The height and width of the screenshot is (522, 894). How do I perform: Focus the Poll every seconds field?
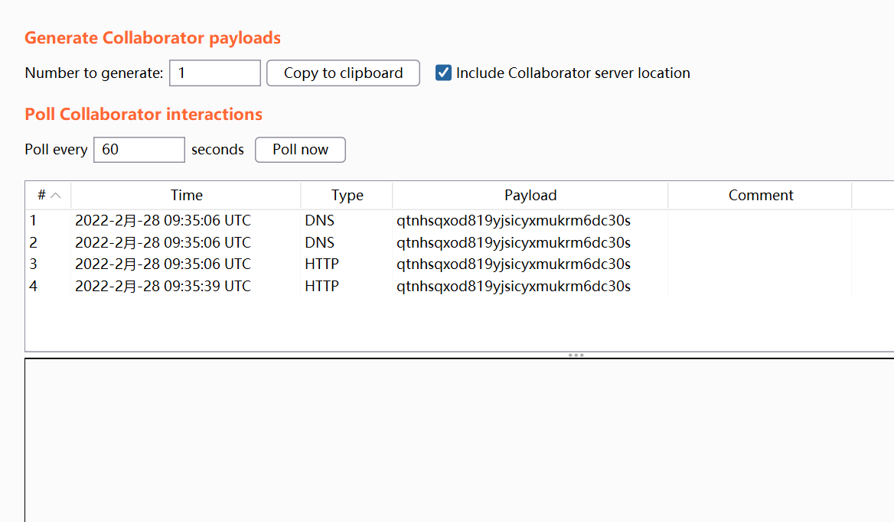pyautogui.click(x=139, y=150)
